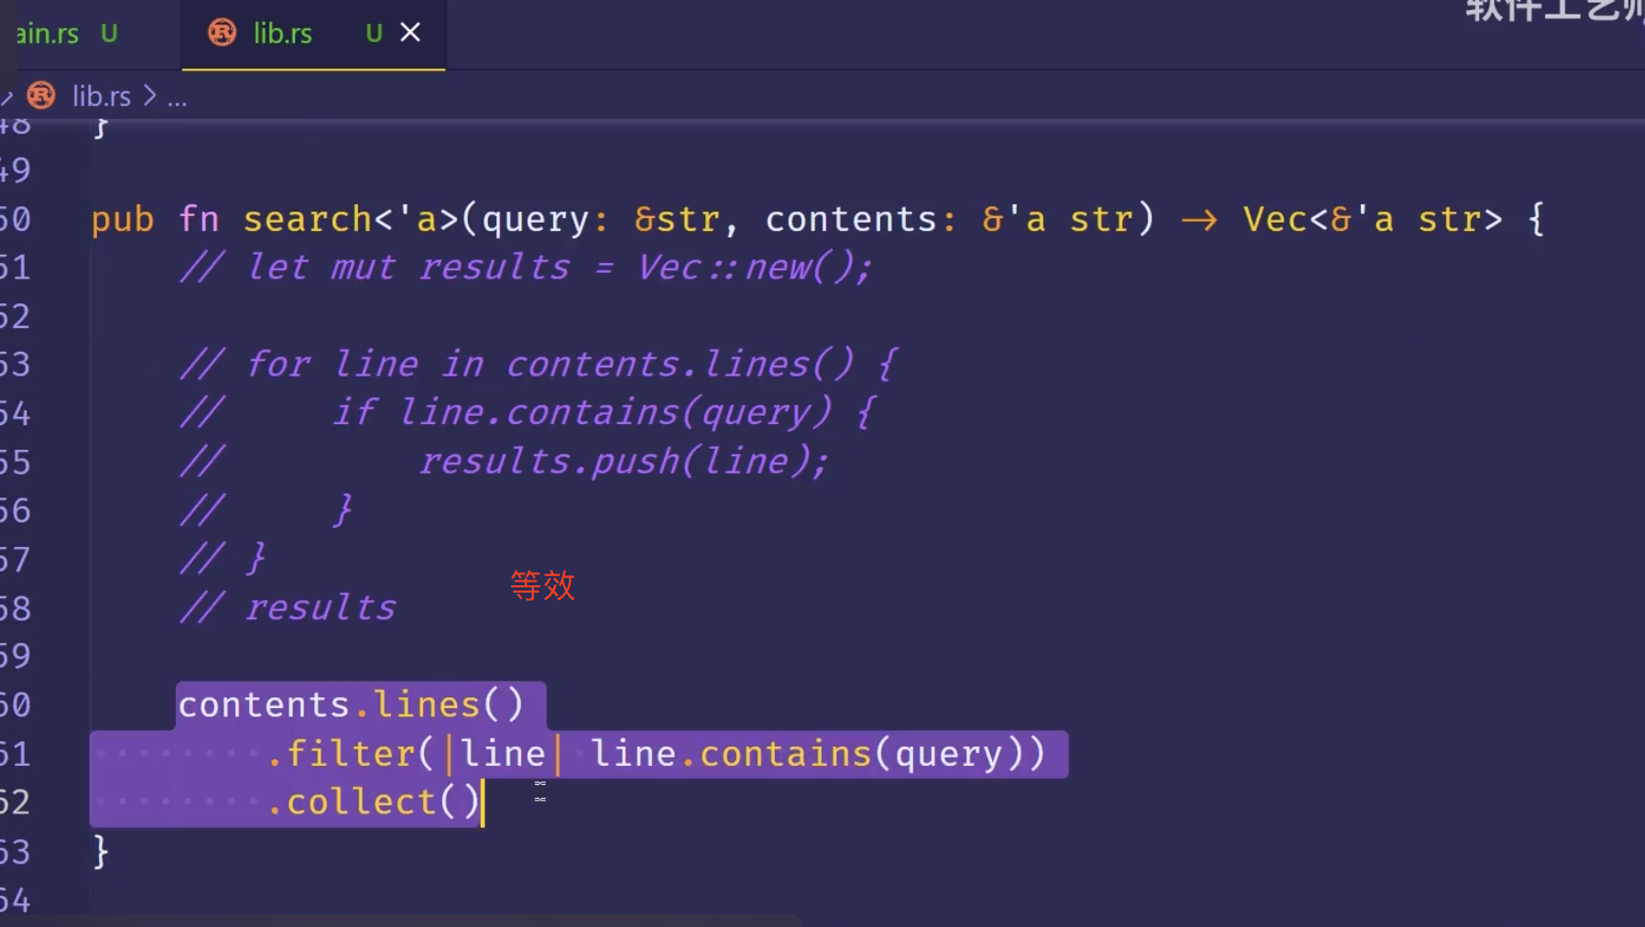This screenshot has height=927, width=1645.
Task: Place cursor on the collect method call
Action: [361, 802]
